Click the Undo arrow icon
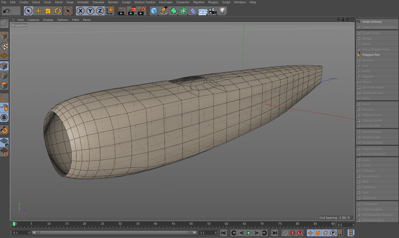 [x=6, y=11]
